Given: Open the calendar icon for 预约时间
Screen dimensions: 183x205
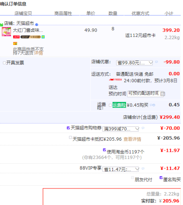Looking at the screenshot, I should tap(163, 94).
